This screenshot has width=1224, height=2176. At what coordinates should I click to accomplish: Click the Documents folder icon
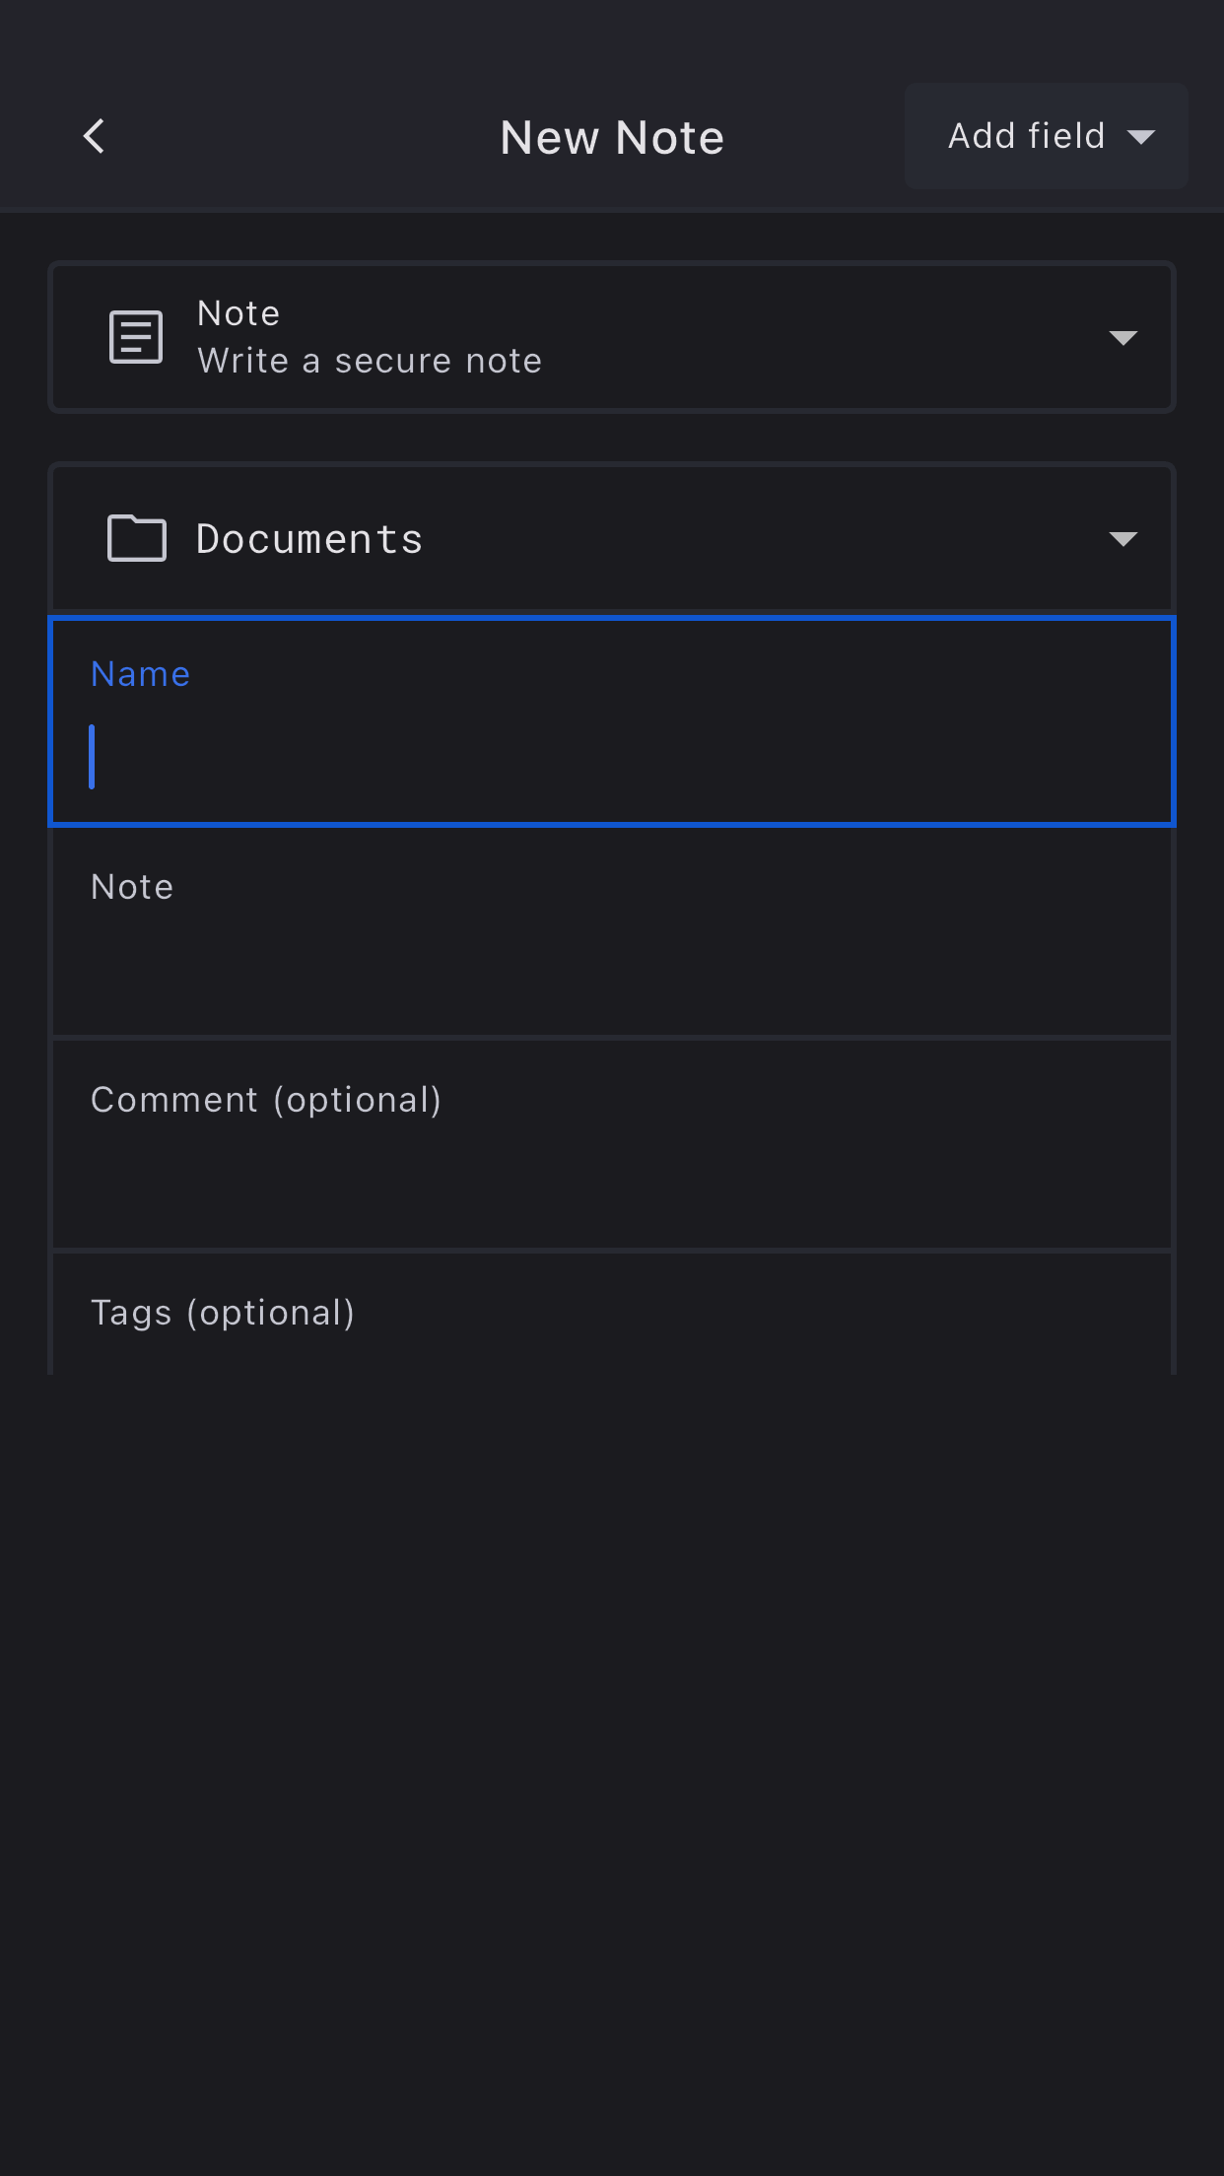click(x=136, y=538)
